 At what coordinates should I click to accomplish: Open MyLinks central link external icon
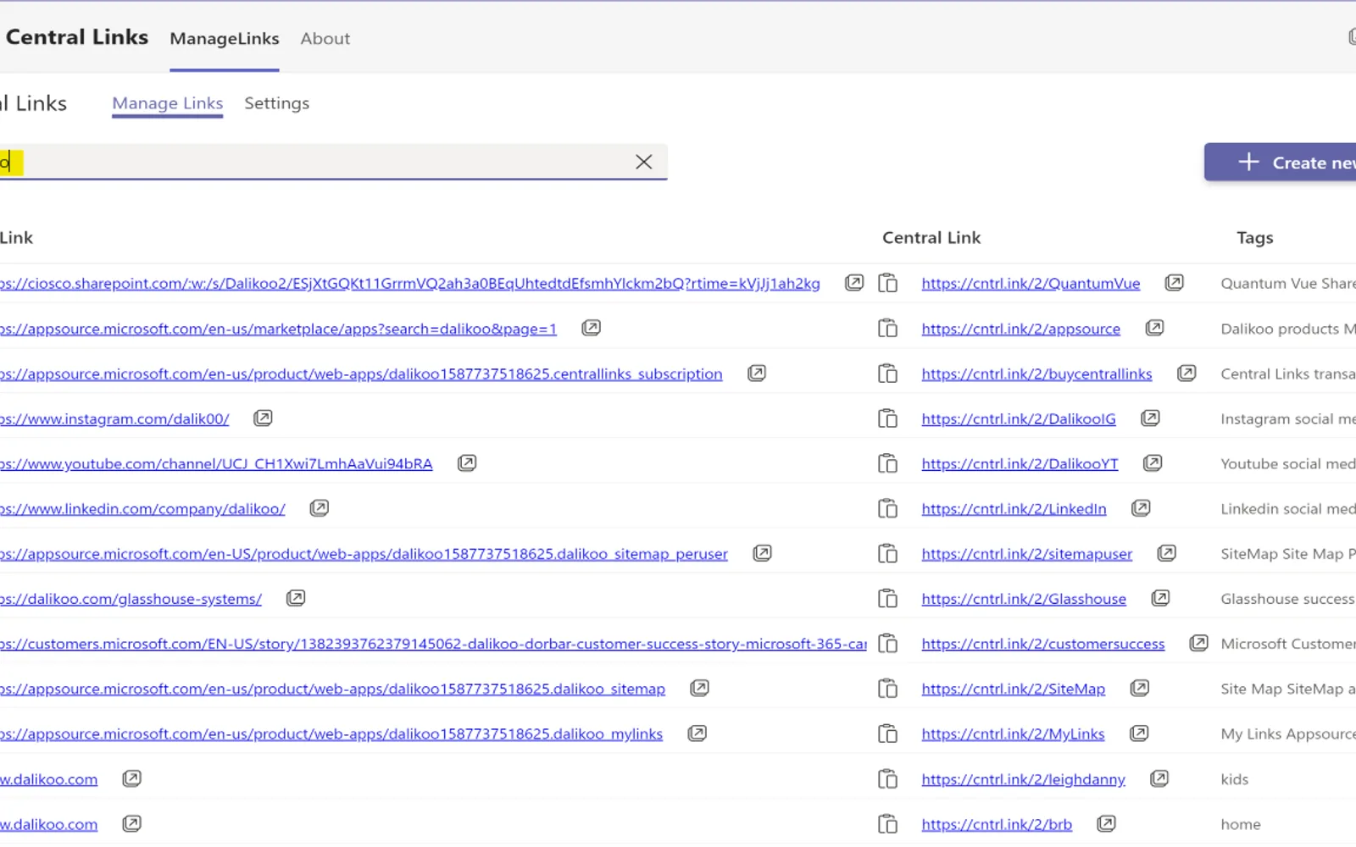(x=1139, y=733)
